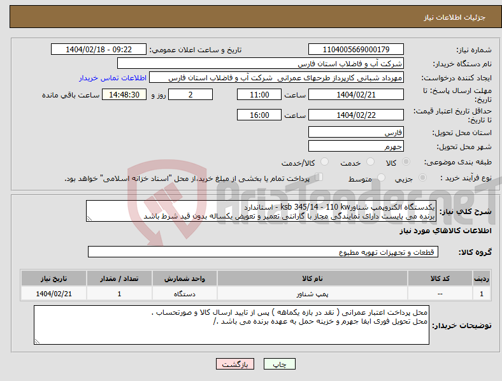Click the پمپ شناور cell in table
The height and width of the screenshot is (381, 502).
click(312, 294)
